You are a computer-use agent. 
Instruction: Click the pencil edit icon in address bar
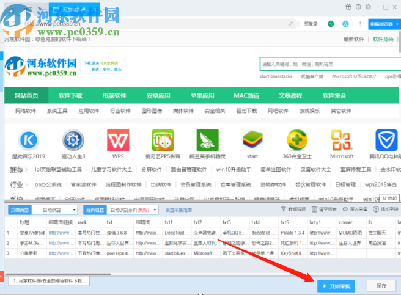click(x=290, y=24)
